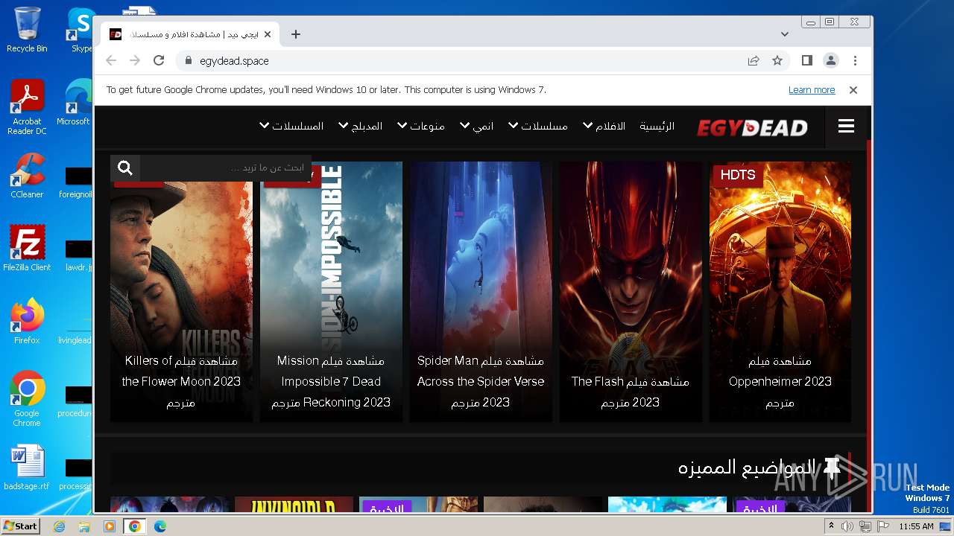Click the HDTS badge on Oppenheimer

[738, 175]
